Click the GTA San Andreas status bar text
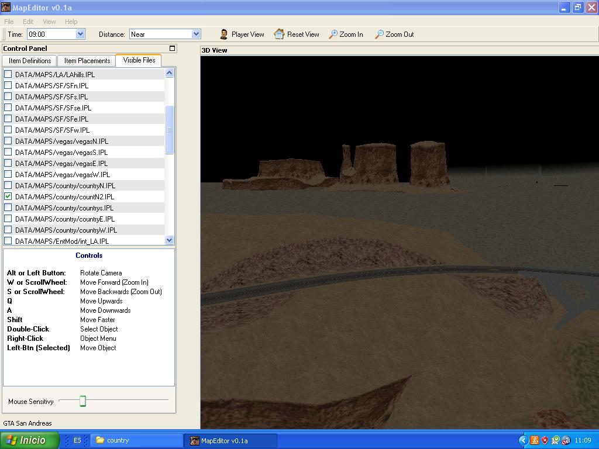 (x=27, y=423)
